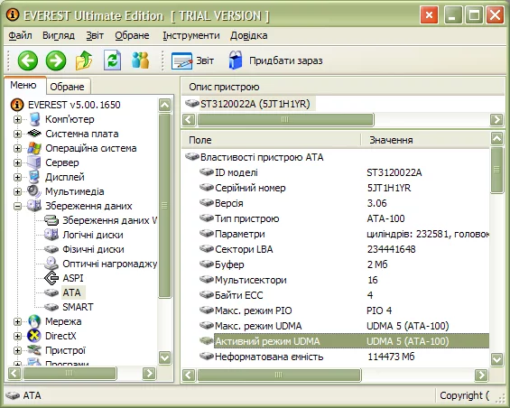
Task: Expand the DirectX tree node
Action: click(17, 336)
